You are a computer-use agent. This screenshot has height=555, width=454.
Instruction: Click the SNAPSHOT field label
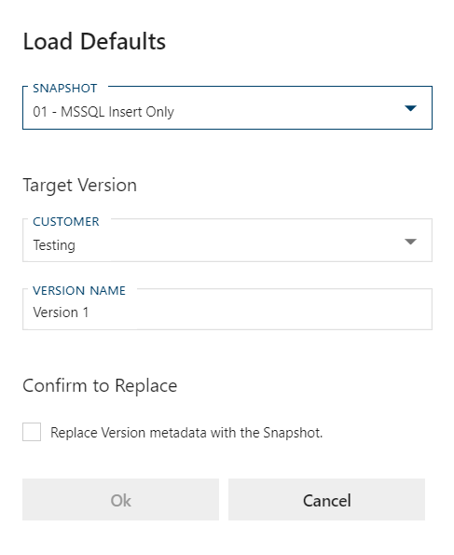[65, 89]
